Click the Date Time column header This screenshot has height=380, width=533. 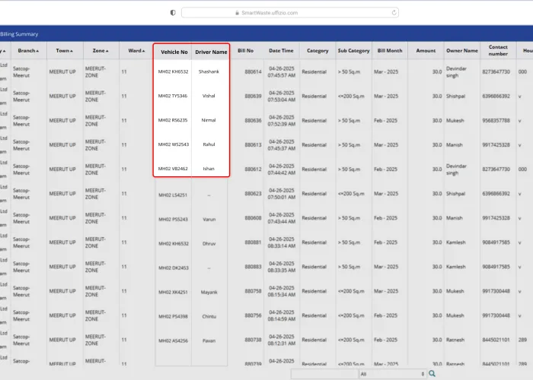(281, 51)
